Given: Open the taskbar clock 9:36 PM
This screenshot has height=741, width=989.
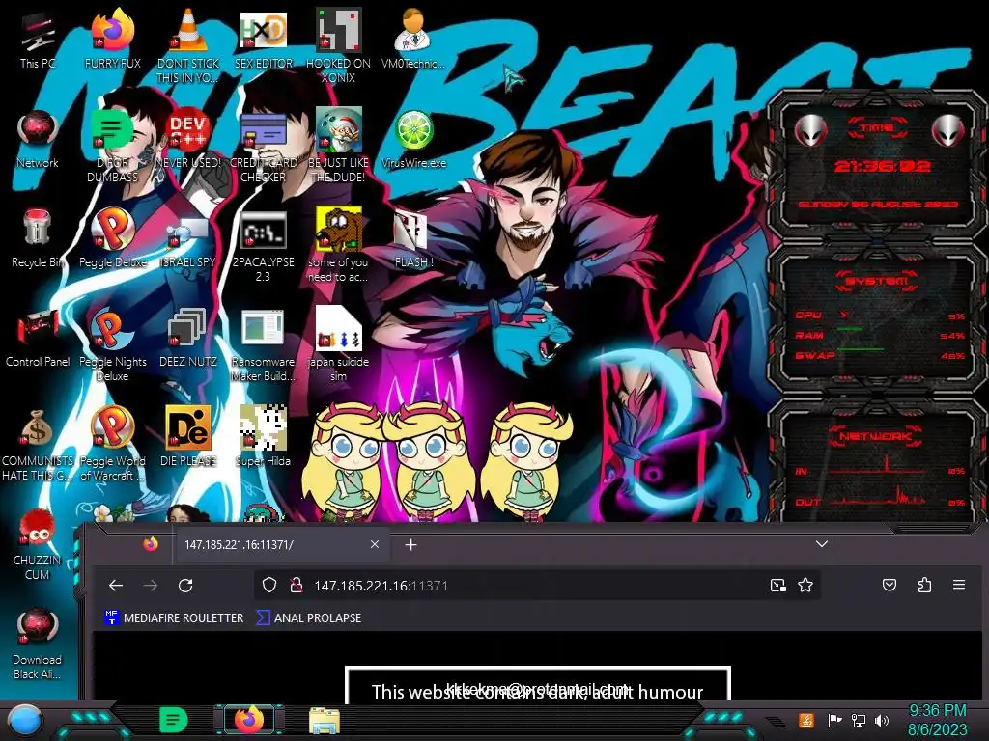Looking at the screenshot, I should [x=937, y=720].
